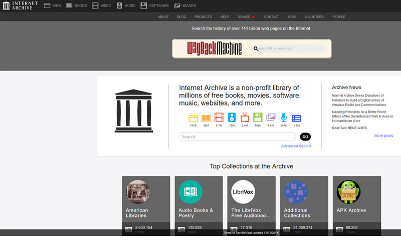Click the American Libraries round photo
Image resolution: width=401 pixels, height=242 pixels.
[x=138, y=192]
